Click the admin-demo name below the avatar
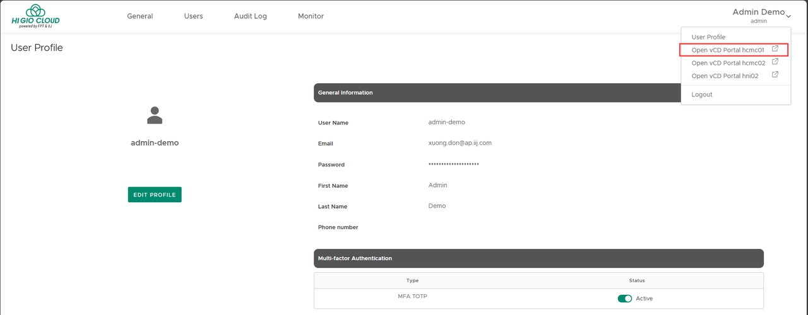 [155, 143]
